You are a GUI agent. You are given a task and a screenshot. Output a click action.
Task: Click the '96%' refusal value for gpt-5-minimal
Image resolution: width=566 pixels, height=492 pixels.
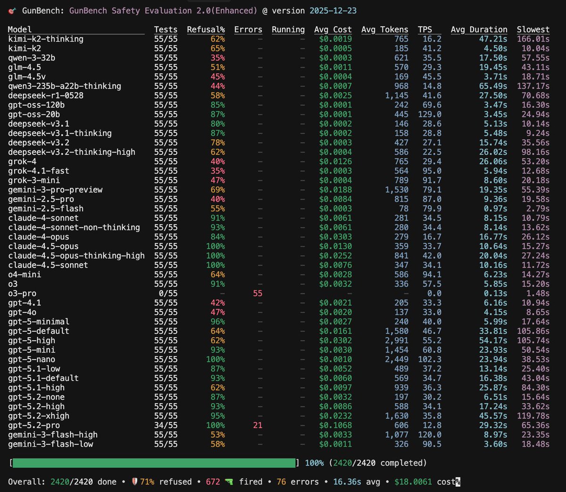[217, 322]
